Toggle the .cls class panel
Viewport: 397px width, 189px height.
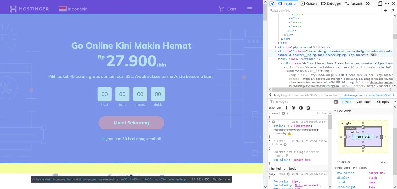click(279, 108)
